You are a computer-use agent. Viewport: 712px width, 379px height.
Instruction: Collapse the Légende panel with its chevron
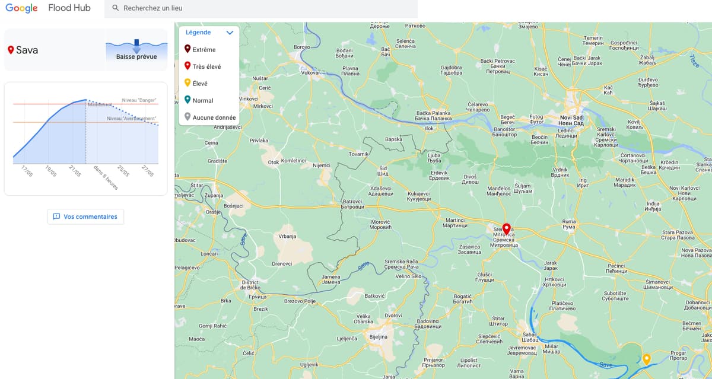[x=230, y=32]
